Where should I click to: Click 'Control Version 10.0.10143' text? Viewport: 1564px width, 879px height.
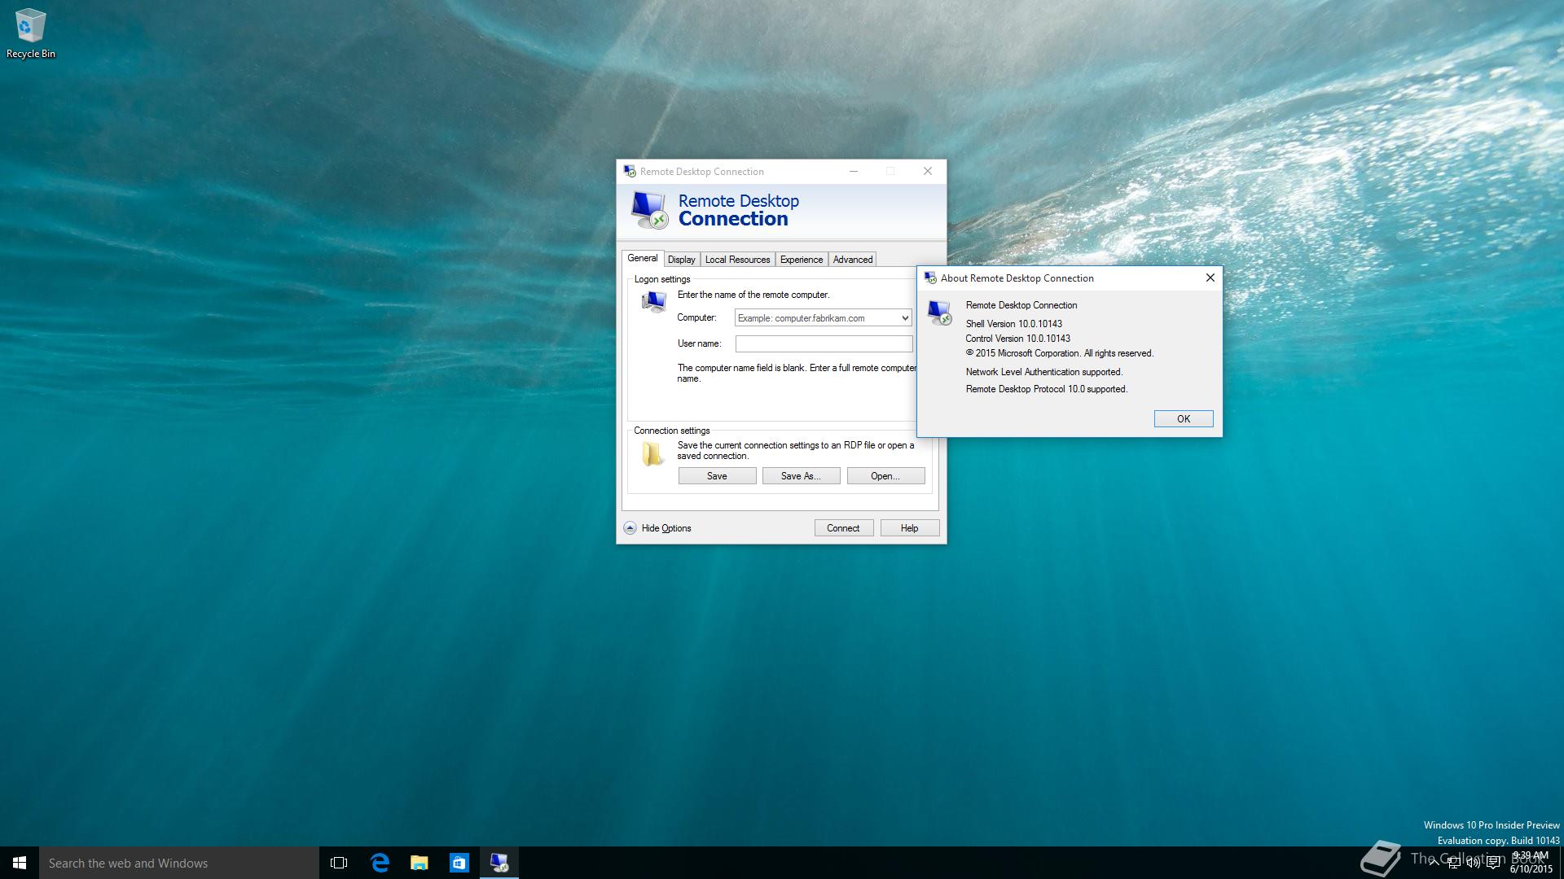1017,339
